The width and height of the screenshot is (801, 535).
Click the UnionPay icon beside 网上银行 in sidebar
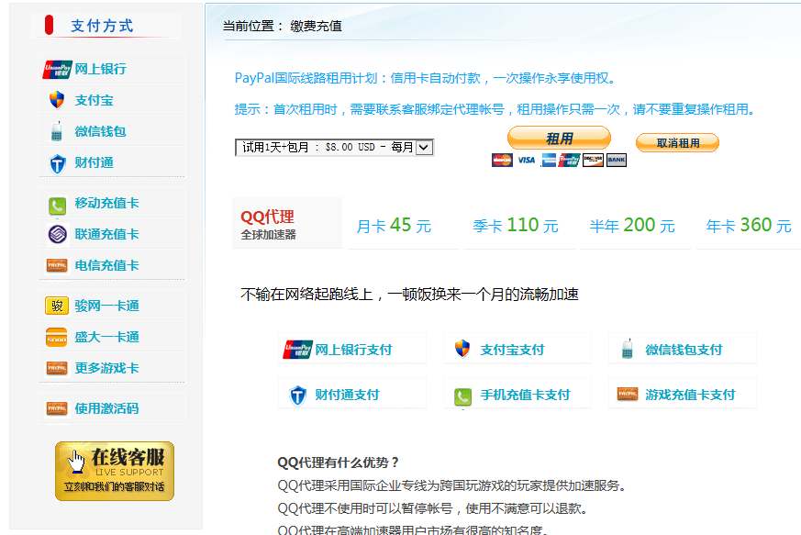(x=57, y=70)
